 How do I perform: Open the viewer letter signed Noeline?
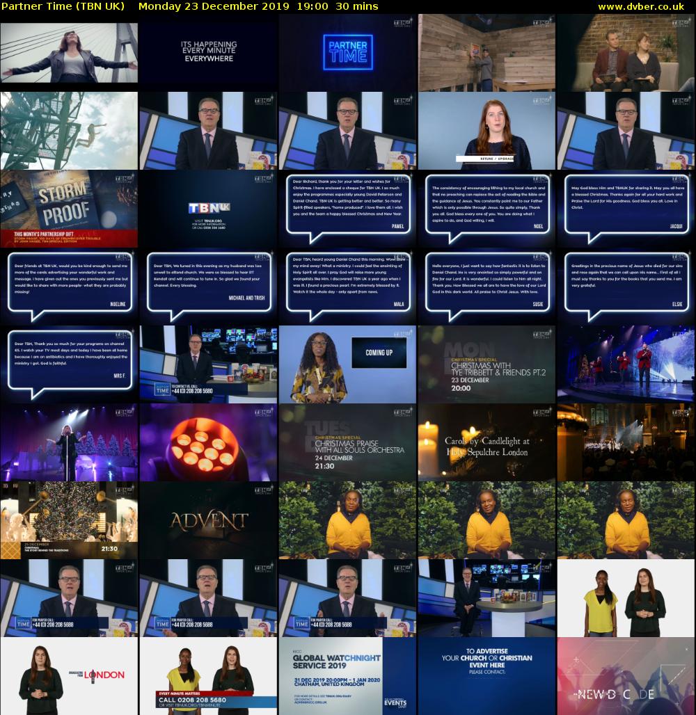tap(69, 287)
